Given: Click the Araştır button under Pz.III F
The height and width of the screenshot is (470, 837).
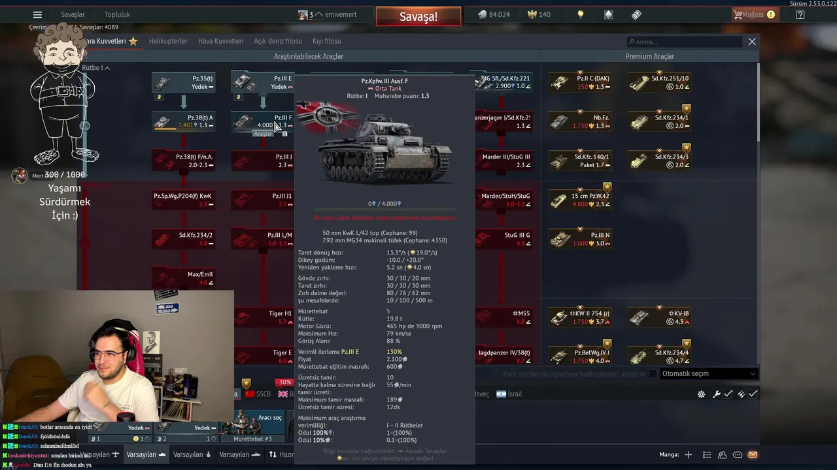Looking at the screenshot, I should (262, 134).
